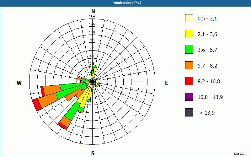This screenshot has height=157, width=251.
Task: Click the purple 10,8 - 13,9 legend swatch
Action: click(x=189, y=97)
